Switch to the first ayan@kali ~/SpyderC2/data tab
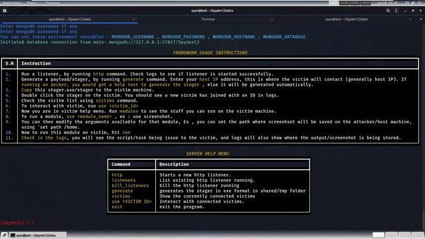The image size is (425, 239). (x=69, y=19)
